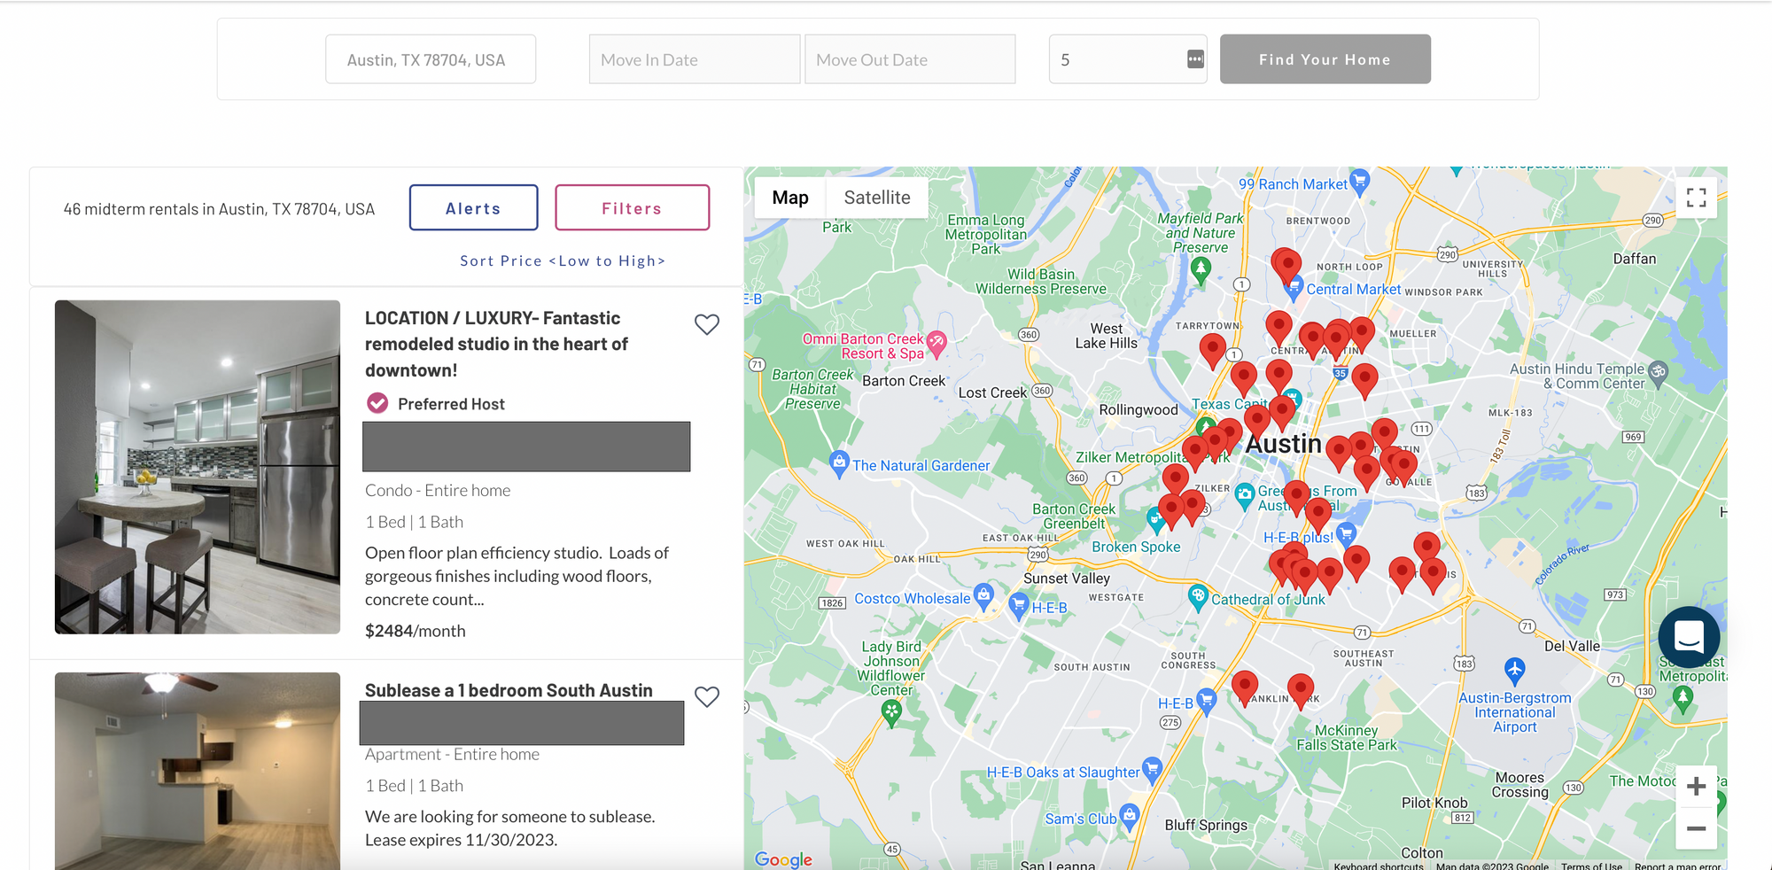Image resolution: width=1772 pixels, height=870 pixels.
Task: Click 46 midterm rentals results text
Action: (219, 209)
